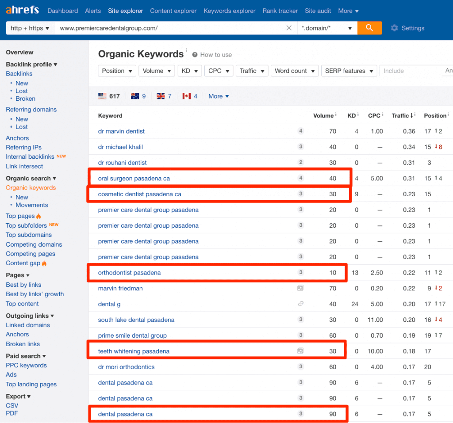Screen dimensions: 453x423
Task: Click sitelinks icon for dental g row
Action: [301, 304]
